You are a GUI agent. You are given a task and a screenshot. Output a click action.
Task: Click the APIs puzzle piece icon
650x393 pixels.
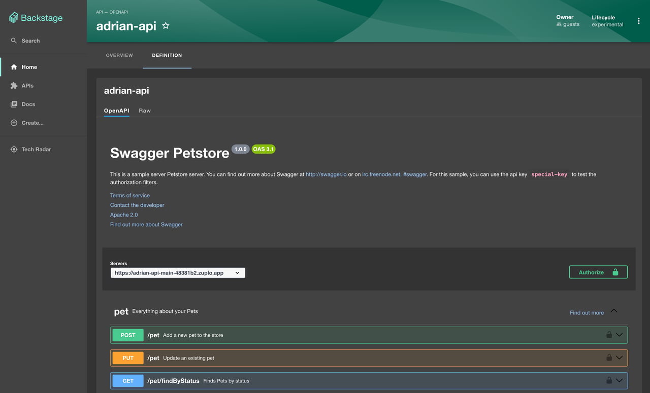14,86
